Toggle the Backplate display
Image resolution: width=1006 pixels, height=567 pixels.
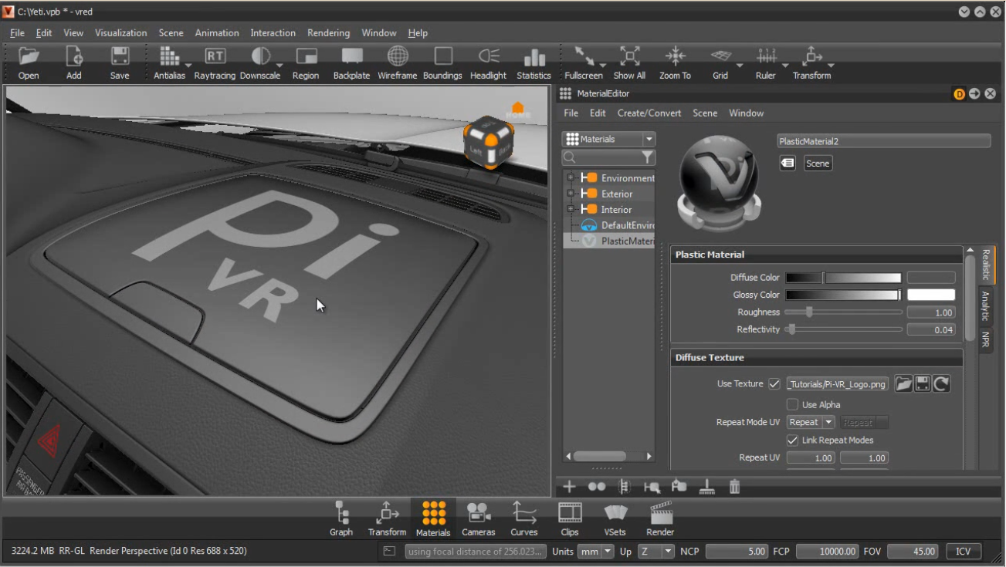(352, 56)
